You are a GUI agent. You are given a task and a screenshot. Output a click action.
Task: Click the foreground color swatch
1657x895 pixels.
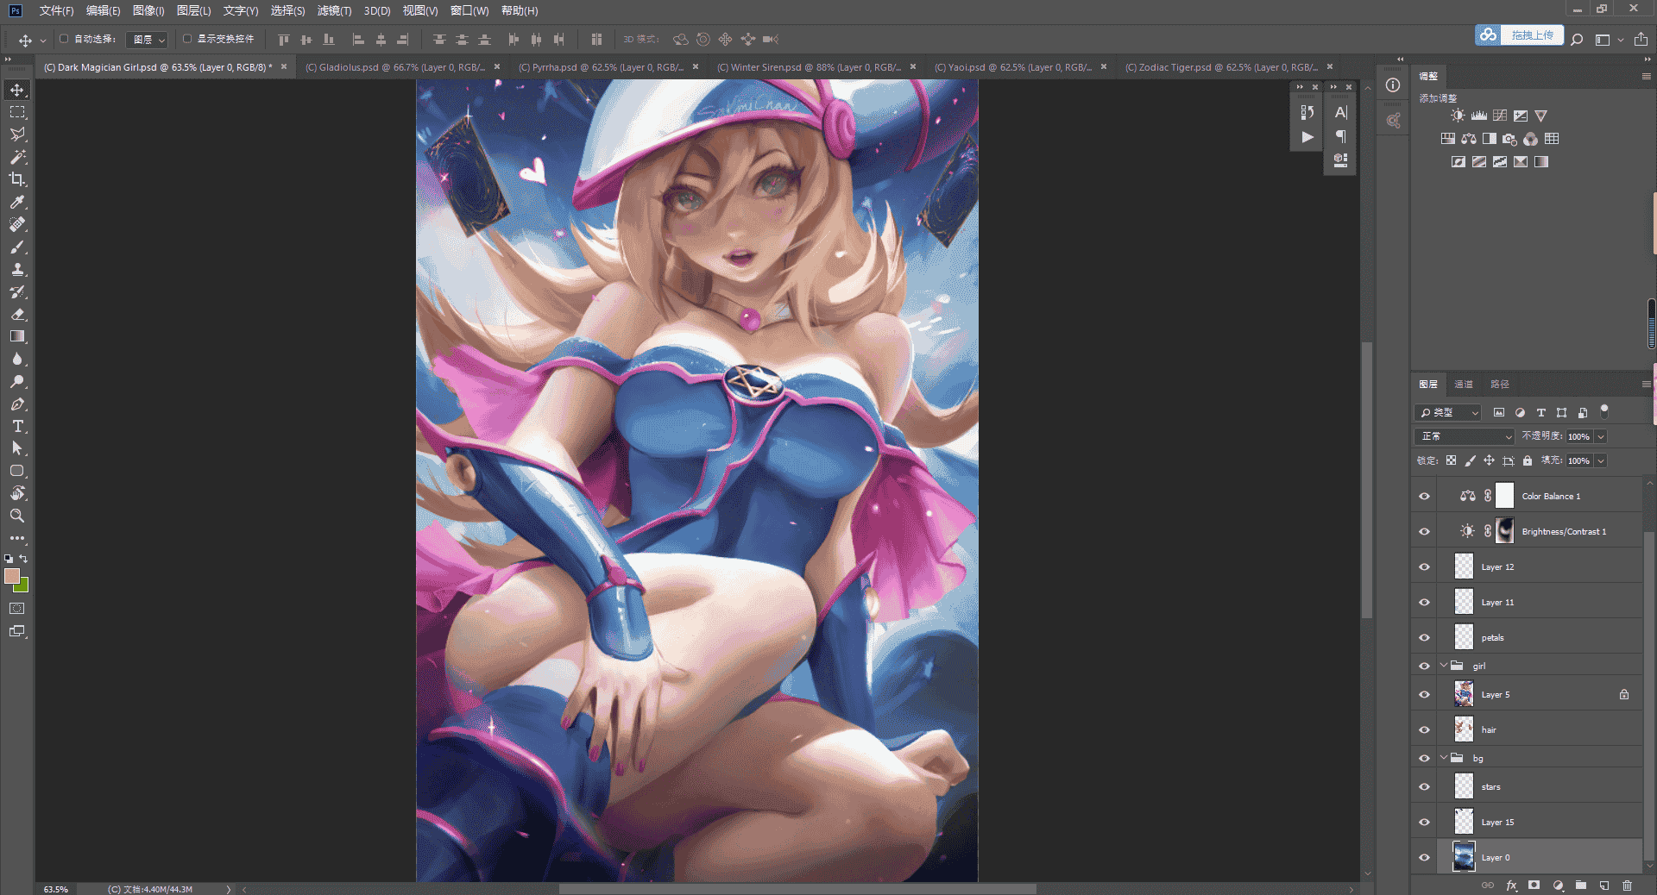click(x=11, y=576)
